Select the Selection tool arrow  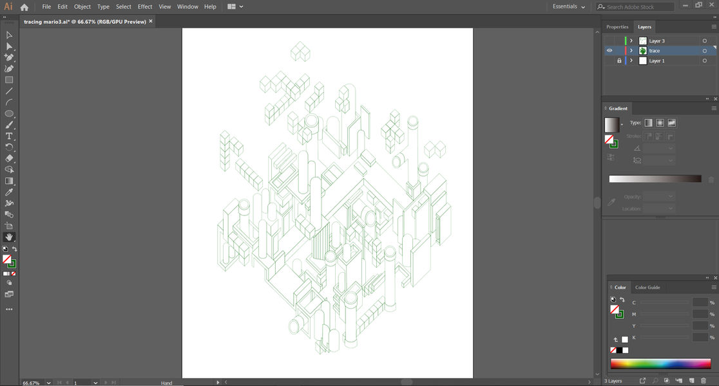pos(9,35)
